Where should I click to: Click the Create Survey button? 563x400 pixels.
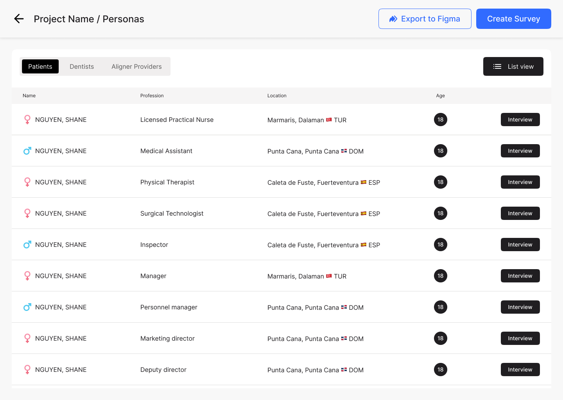[514, 19]
